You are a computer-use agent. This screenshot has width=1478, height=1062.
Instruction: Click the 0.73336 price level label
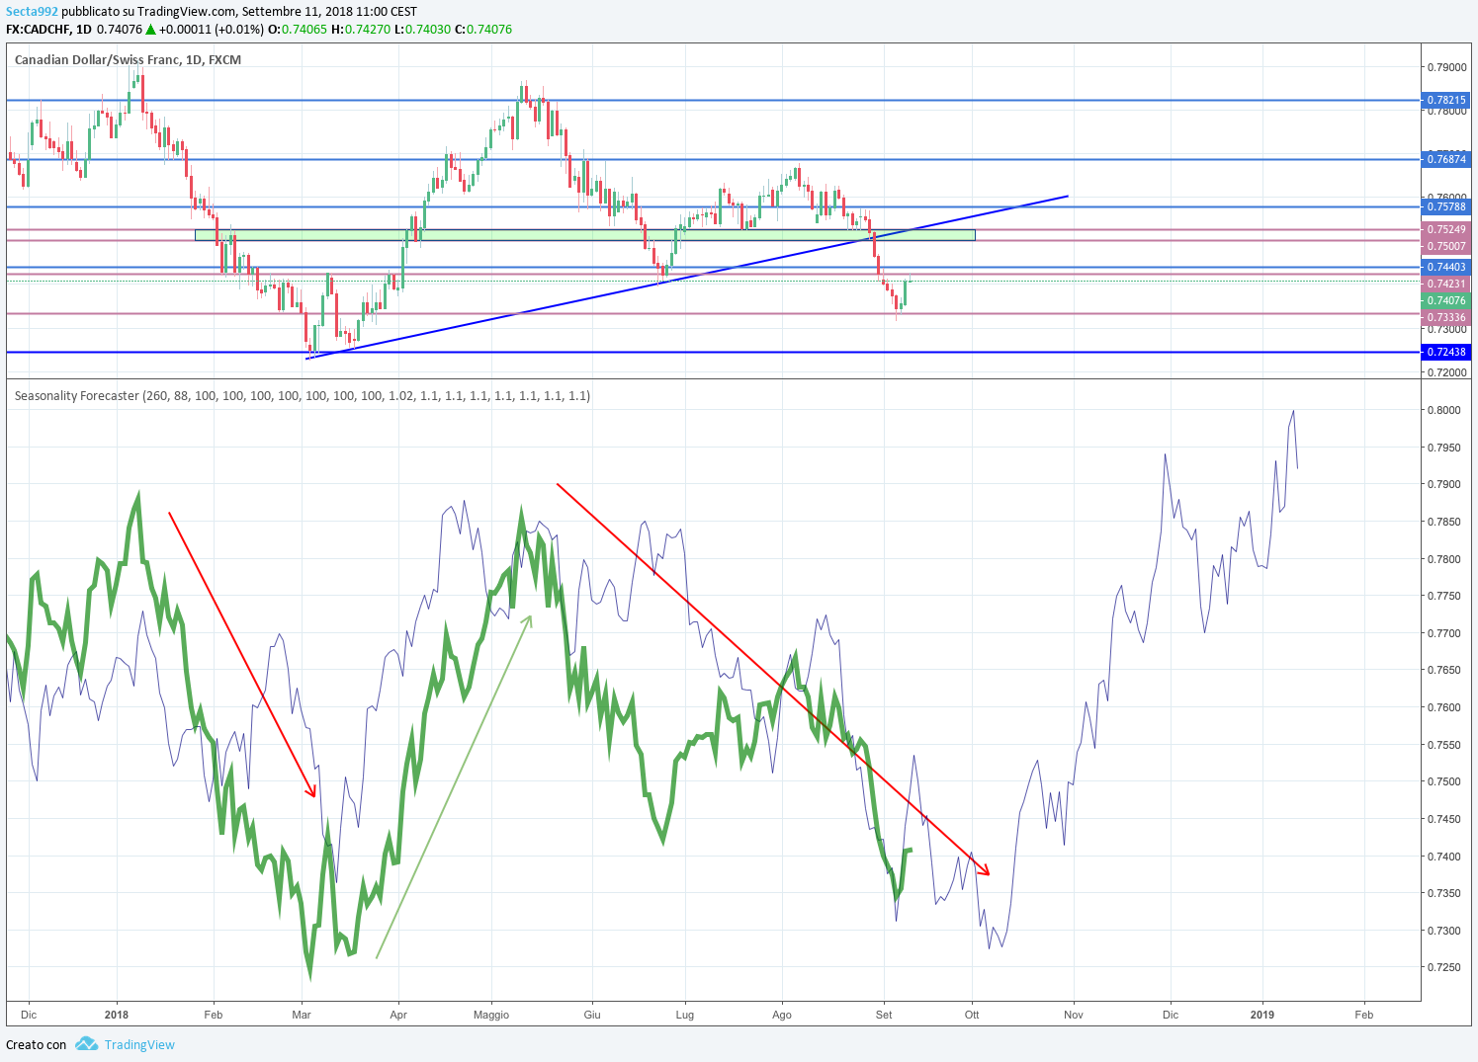pos(1446,317)
